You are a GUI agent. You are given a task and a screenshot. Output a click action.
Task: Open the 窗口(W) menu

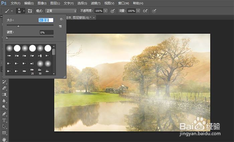pyautogui.click(x=124, y=3)
